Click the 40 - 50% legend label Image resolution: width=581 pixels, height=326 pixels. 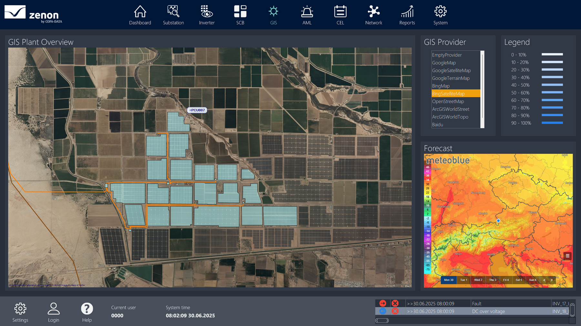(520, 85)
